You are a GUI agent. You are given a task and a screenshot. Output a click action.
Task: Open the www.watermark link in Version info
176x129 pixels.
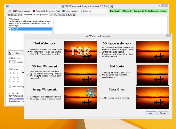(x=16, y=99)
